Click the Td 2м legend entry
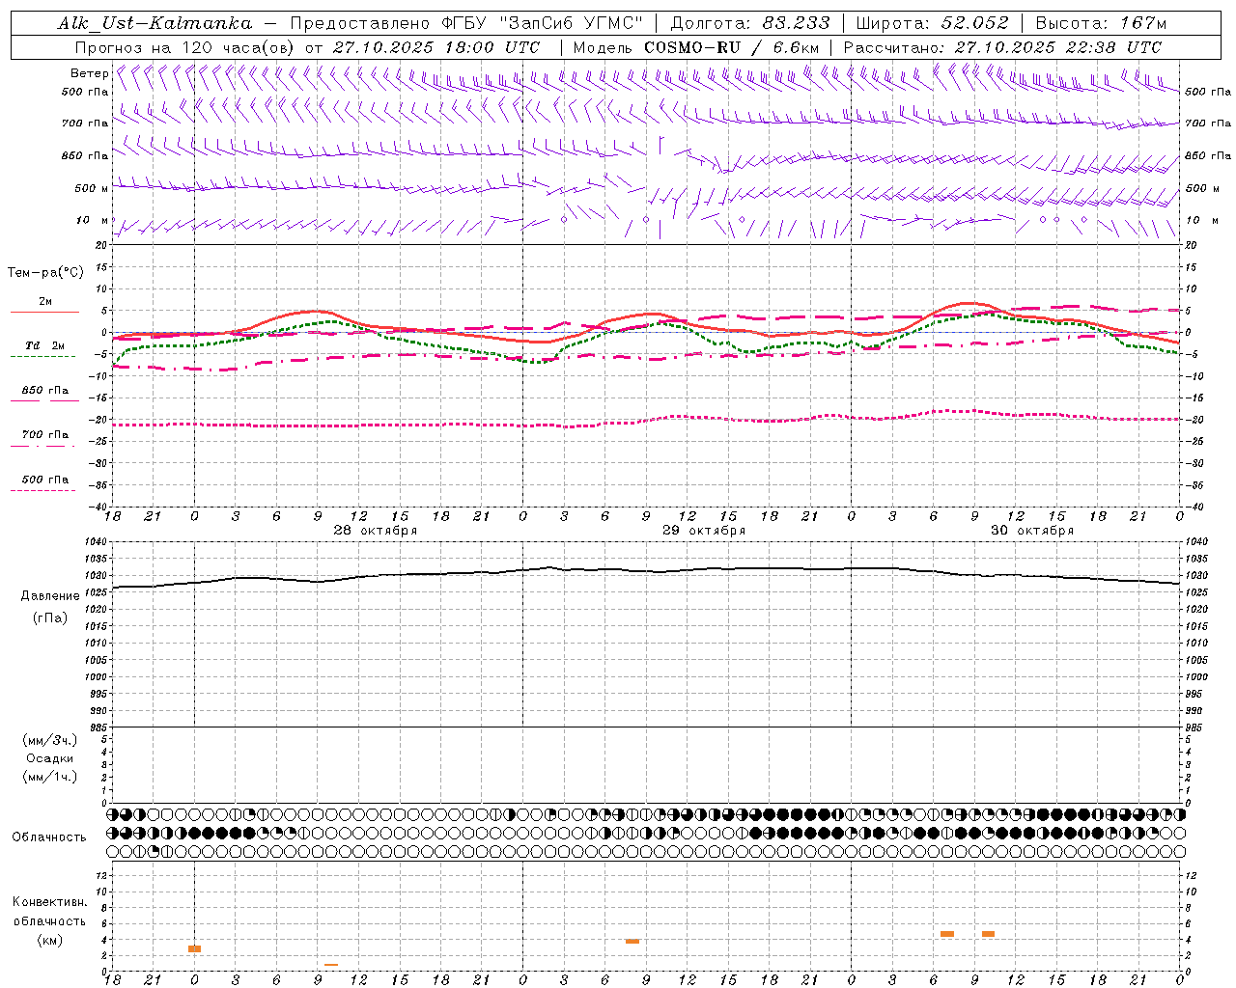The height and width of the screenshot is (988, 1236). coord(45,345)
